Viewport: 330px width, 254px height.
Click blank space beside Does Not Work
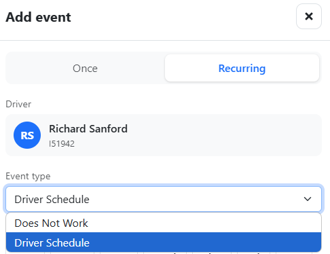coord(204,223)
